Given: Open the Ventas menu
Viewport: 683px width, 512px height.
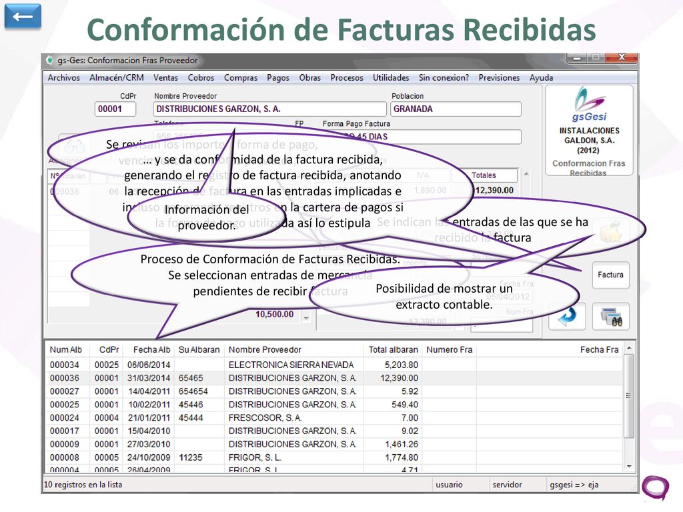Looking at the screenshot, I should (x=165, y=77).
